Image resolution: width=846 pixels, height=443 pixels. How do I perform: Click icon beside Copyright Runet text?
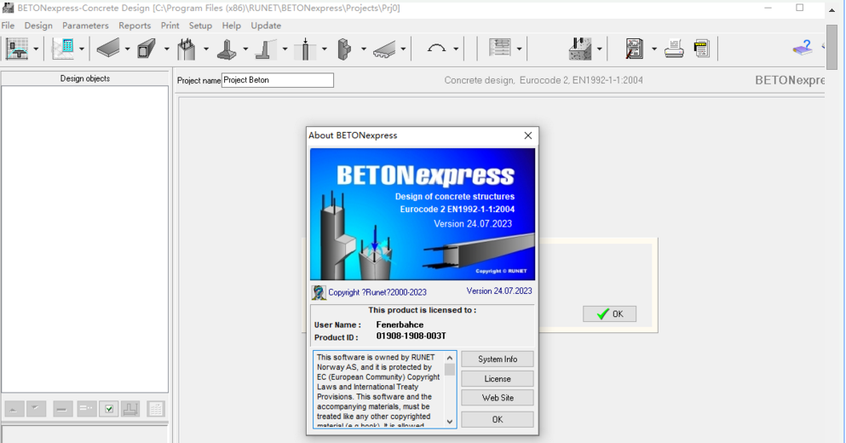pos(319,292)
